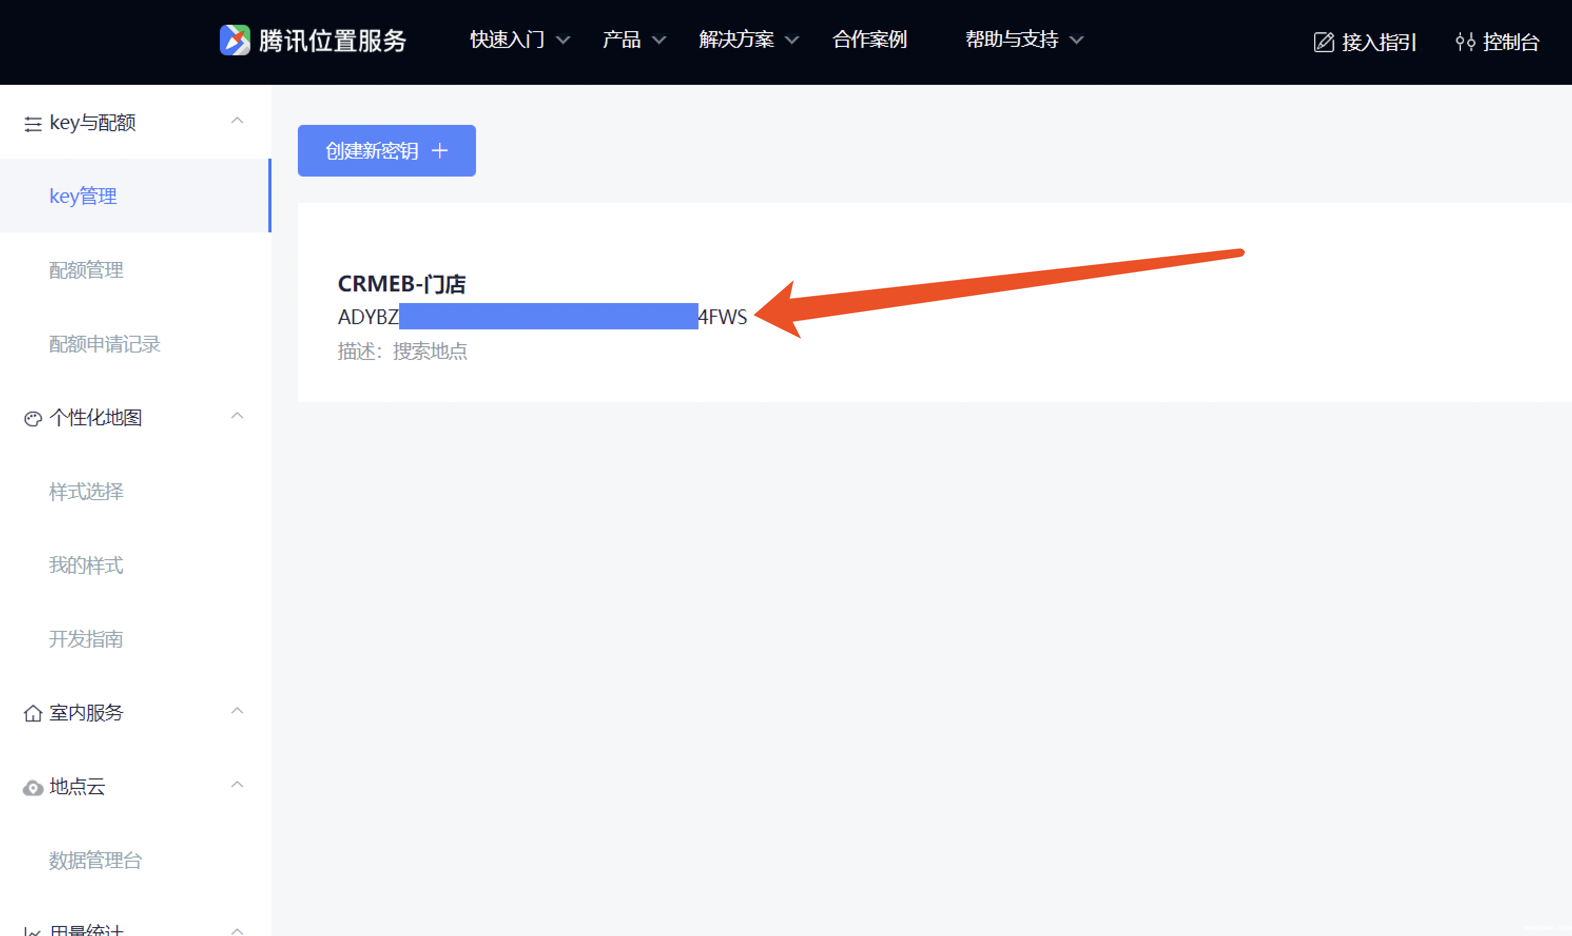Click the plus icon in 创建新密钥
The width and height of the screenshot is (1572, 936).
[x=440, y=151]
